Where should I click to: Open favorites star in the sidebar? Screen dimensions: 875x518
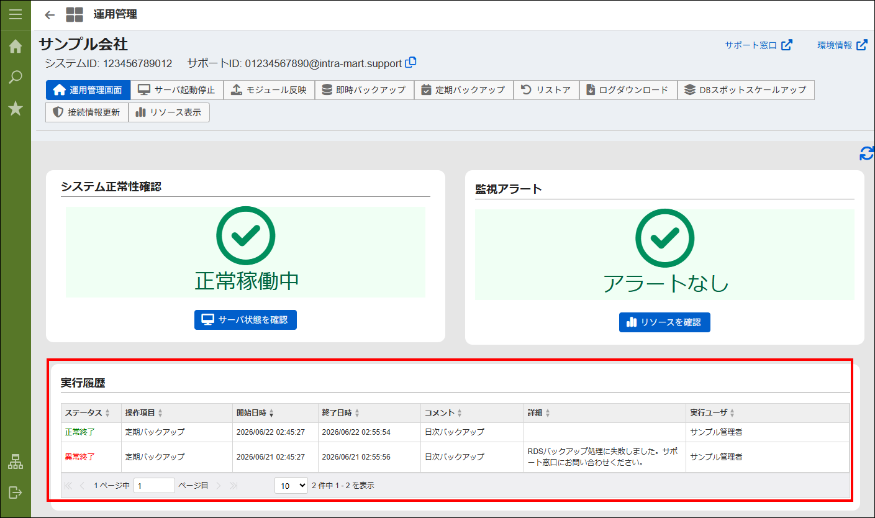point(16,109)
